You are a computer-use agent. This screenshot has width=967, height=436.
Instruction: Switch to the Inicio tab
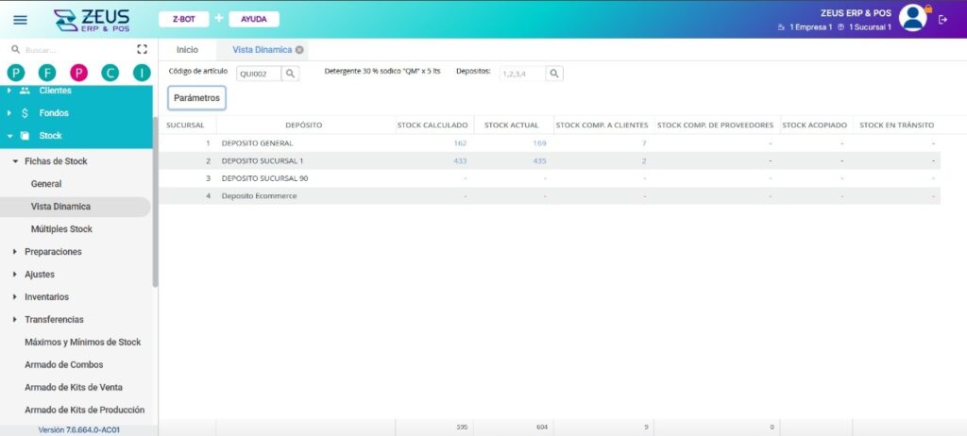tap(188, 50)
